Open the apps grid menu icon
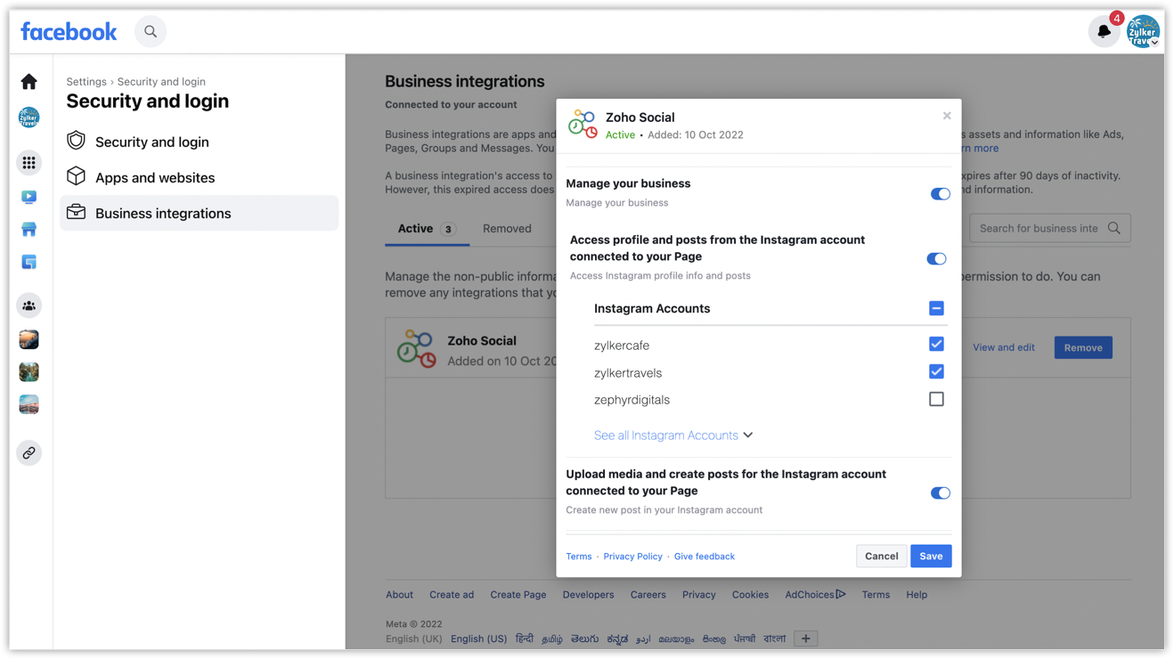This screenshot has height=659, width=1174. pos(29,163)
